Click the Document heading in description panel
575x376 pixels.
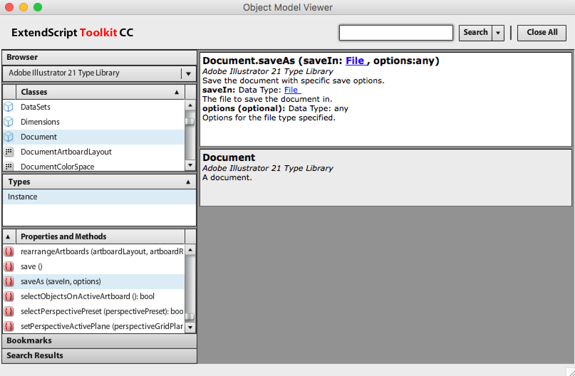pos(229,158)
